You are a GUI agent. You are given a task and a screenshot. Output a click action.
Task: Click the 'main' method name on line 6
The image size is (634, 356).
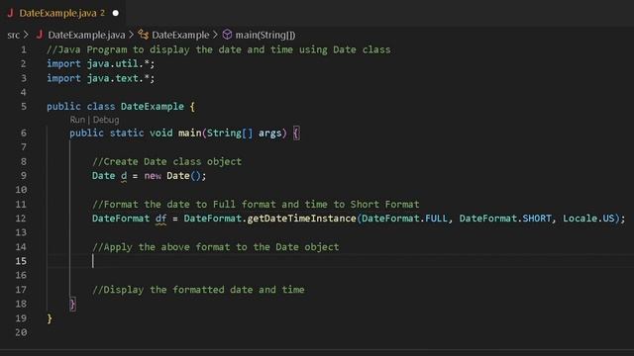click(189, 133)
